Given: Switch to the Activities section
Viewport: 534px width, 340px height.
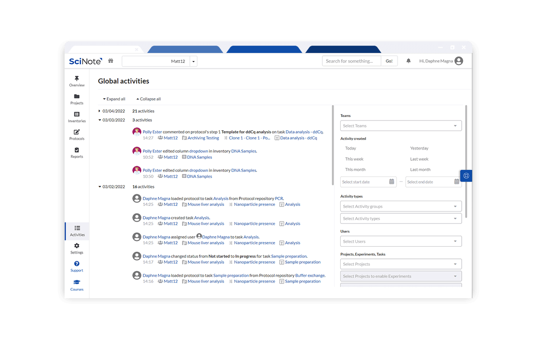Looking at the screenshot, I should click(77, 230).
